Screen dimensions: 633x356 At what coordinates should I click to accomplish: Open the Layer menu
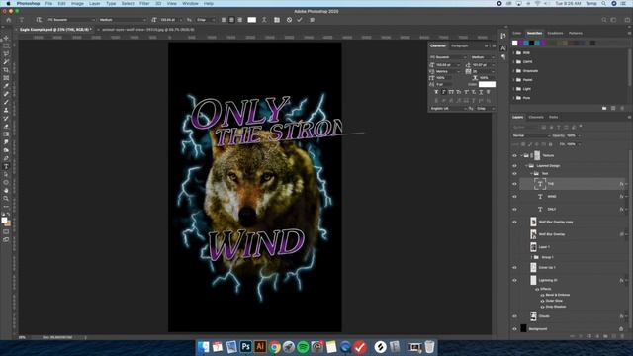click(x=95, y=3)
